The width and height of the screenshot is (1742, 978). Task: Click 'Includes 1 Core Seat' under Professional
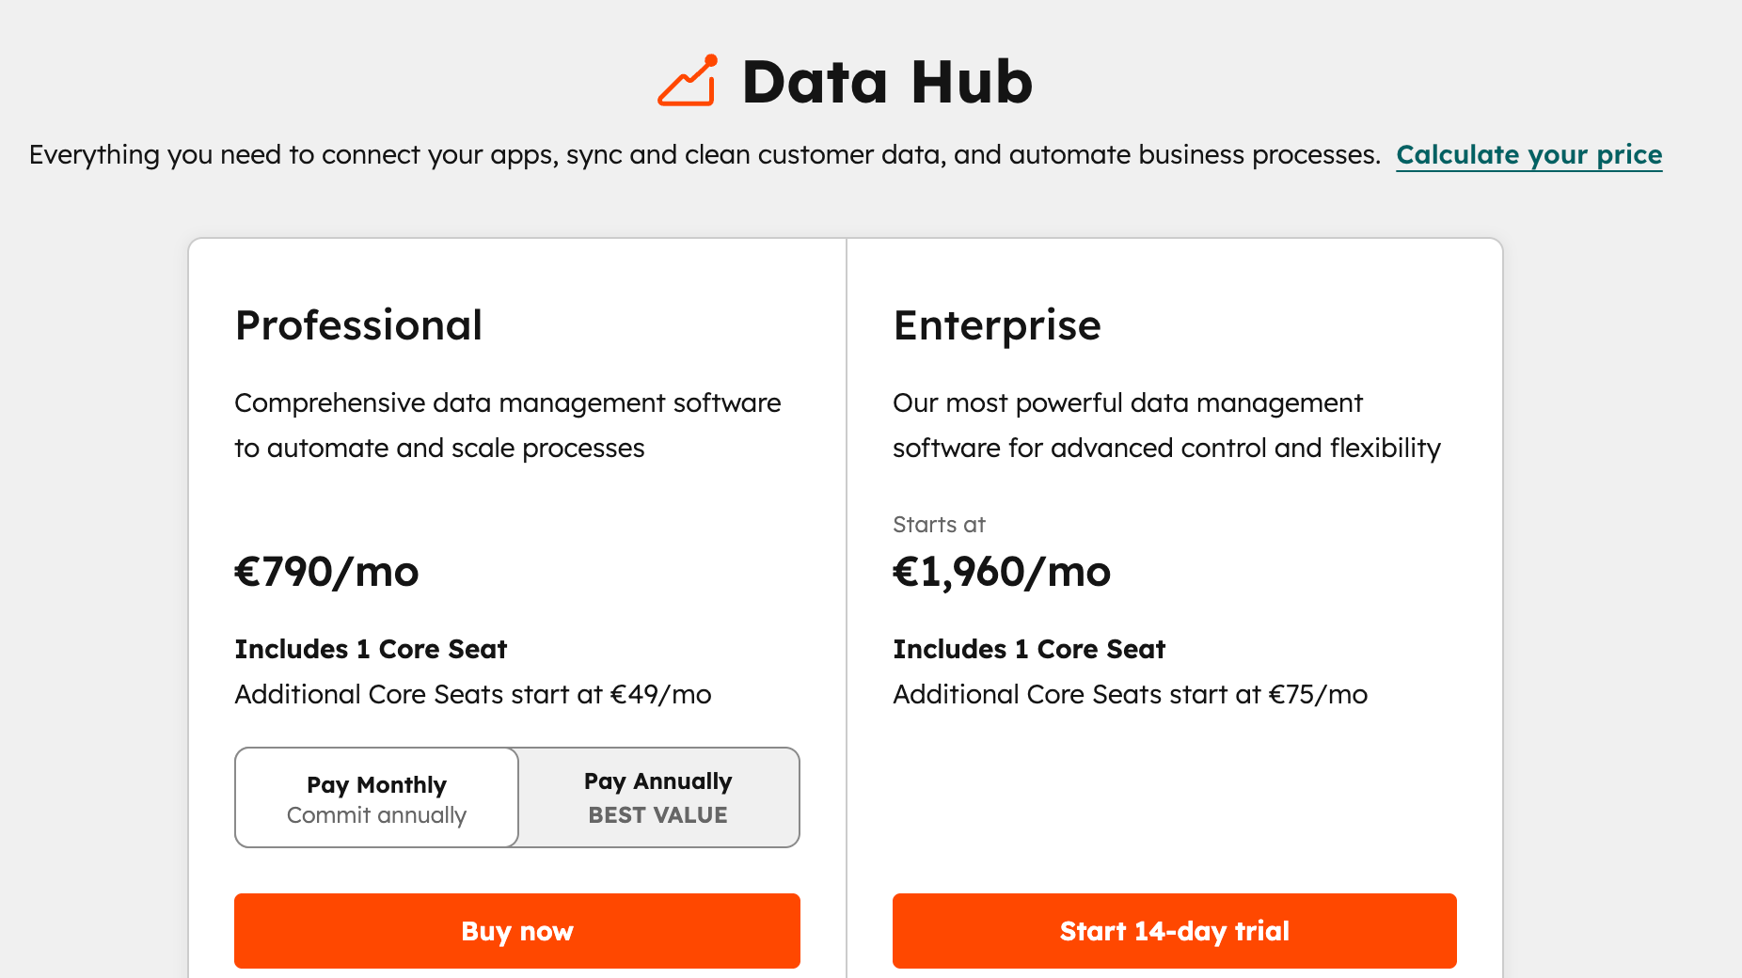[370, 649]
